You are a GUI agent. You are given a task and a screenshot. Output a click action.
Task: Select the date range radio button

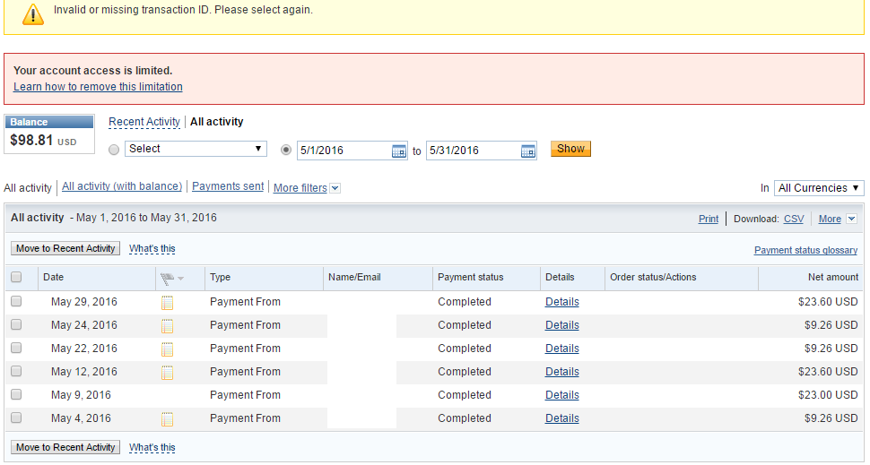point(287,151)
